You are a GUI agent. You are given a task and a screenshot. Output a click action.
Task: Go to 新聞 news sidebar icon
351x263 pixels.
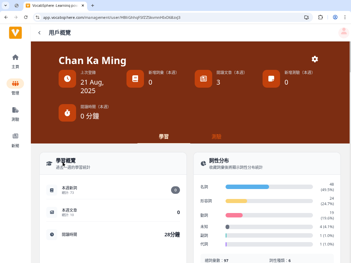tap(15, 136)
